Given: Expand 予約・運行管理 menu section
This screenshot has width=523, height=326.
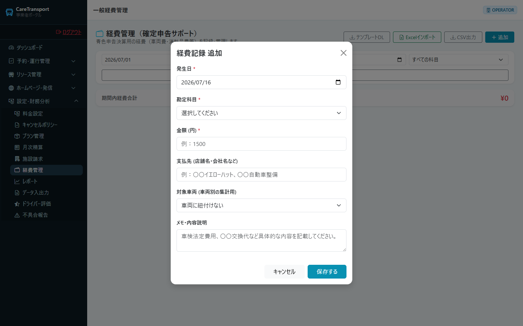Looking at the screenshot, I should (x=44, y=61).
